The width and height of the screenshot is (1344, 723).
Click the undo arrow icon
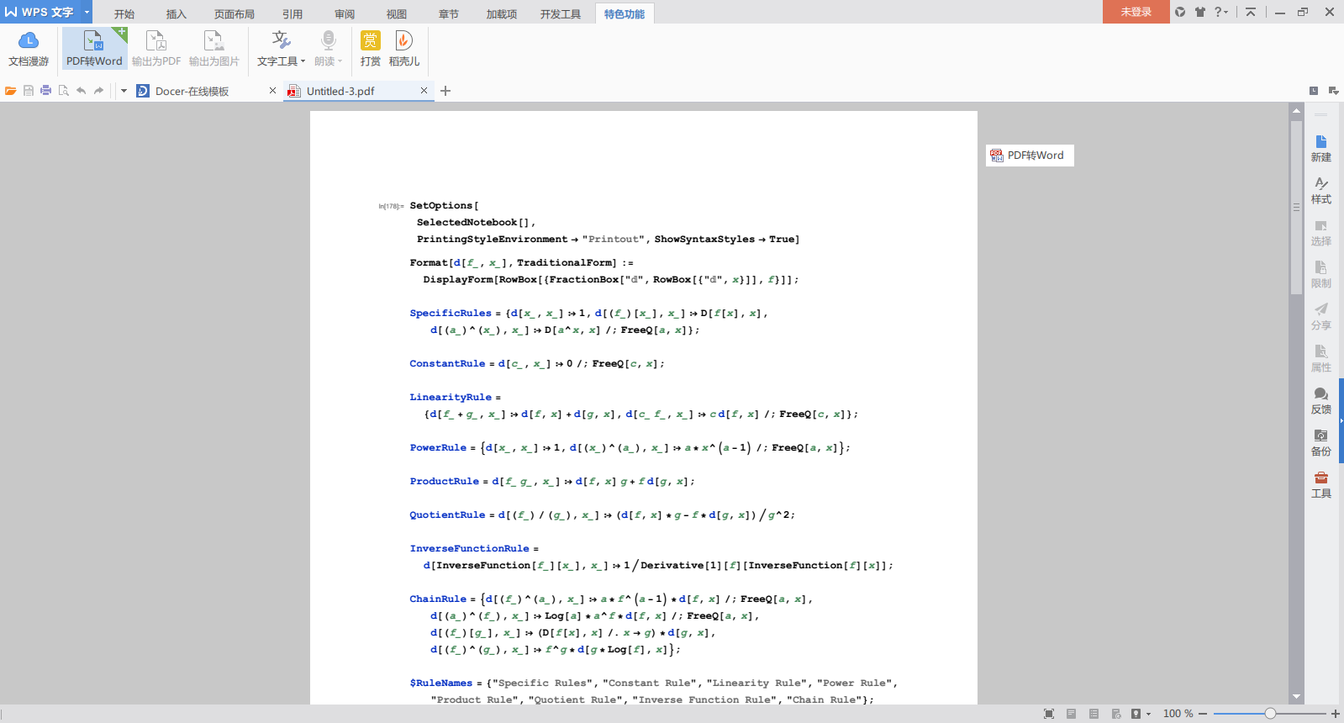point(81,91)
